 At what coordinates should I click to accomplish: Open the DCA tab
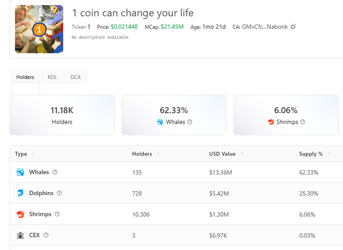[76, 77]
